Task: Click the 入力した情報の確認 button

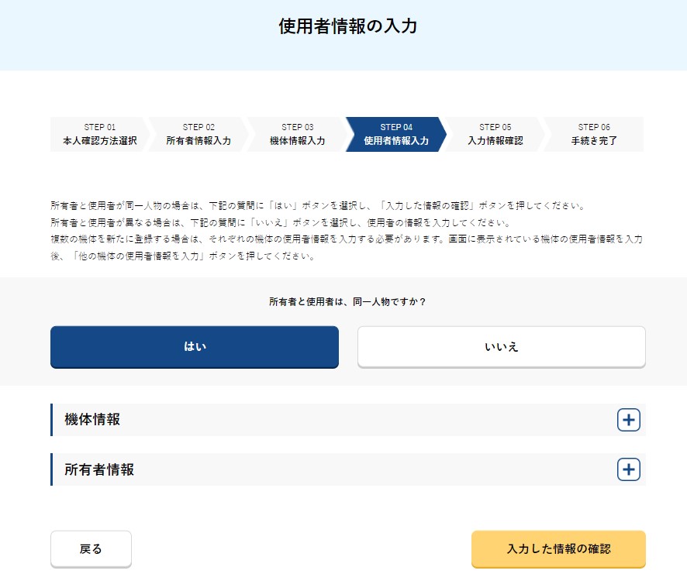Action: coord(558,549)
